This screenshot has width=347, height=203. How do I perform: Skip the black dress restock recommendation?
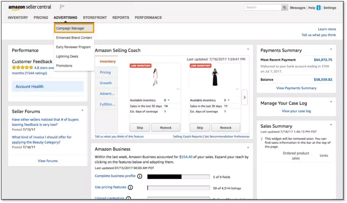(x=200, y=128)
